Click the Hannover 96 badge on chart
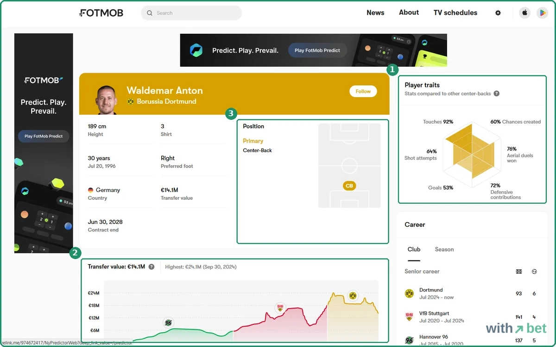Viewport: 556px width, 347px height. pyautogui.click(x=168, y=323)
